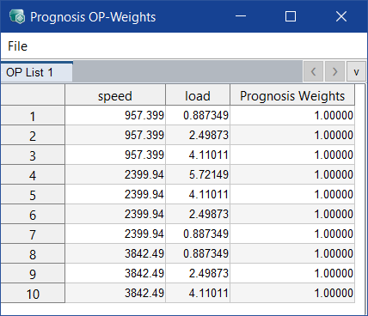Click the Prognosis Weights cell in row 3
Screen dimensions: 368x316
pyautogui.click(x=292, y=155)
